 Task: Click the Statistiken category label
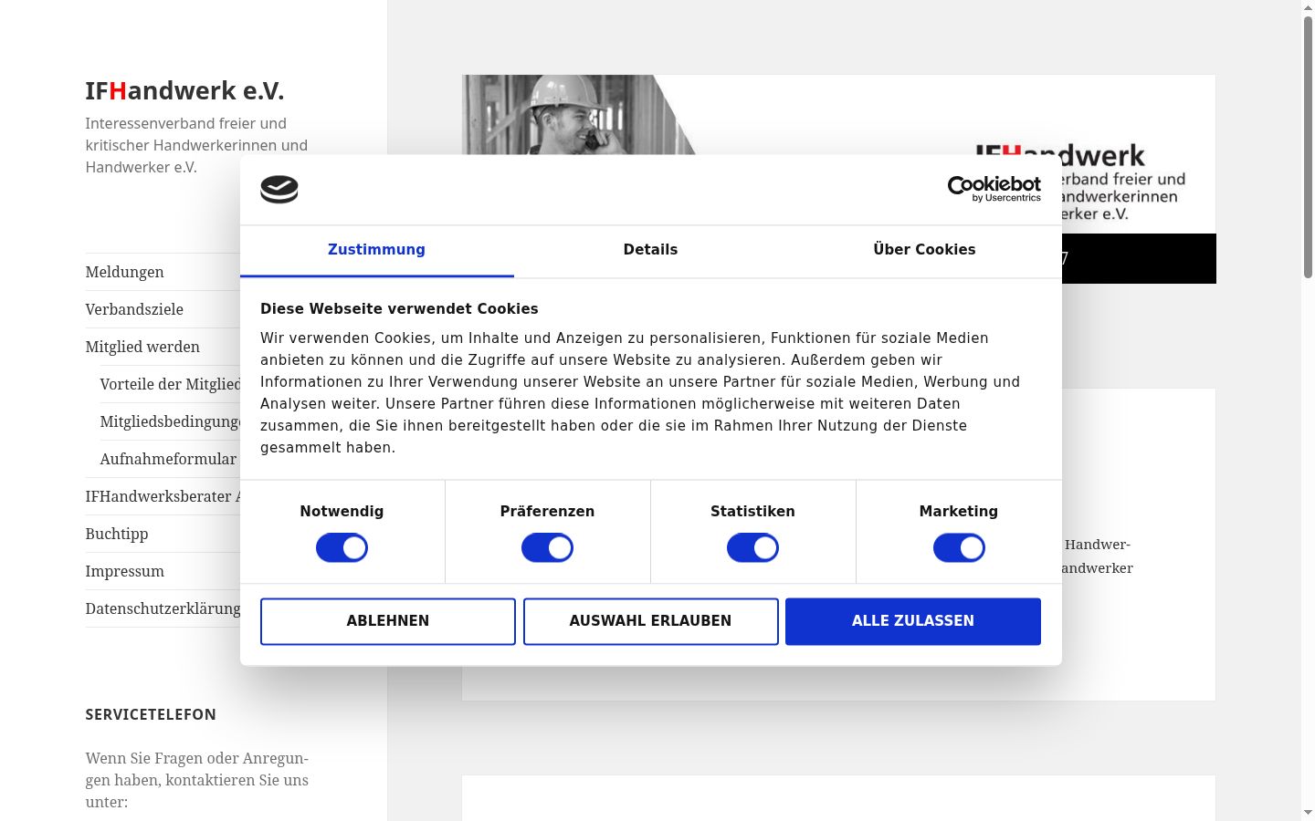pos(752,512)
